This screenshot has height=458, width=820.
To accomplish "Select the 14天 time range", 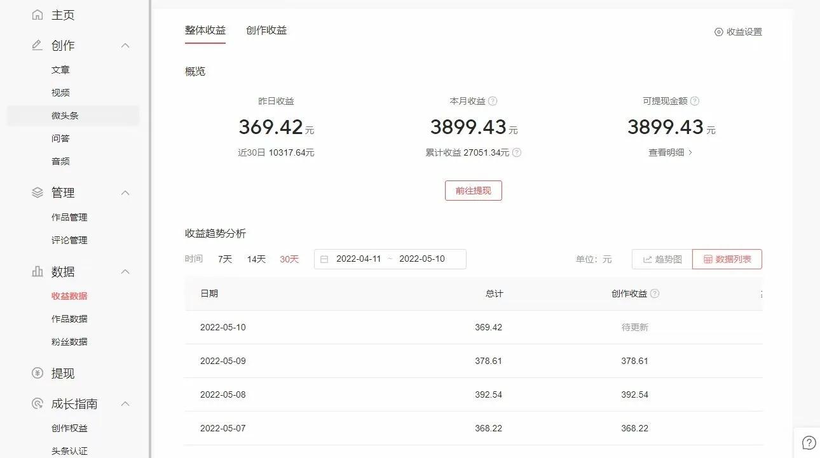I will click(x=256, y=259).
